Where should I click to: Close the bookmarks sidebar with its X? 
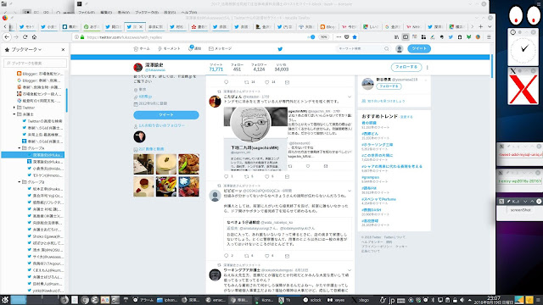(63, 50)
